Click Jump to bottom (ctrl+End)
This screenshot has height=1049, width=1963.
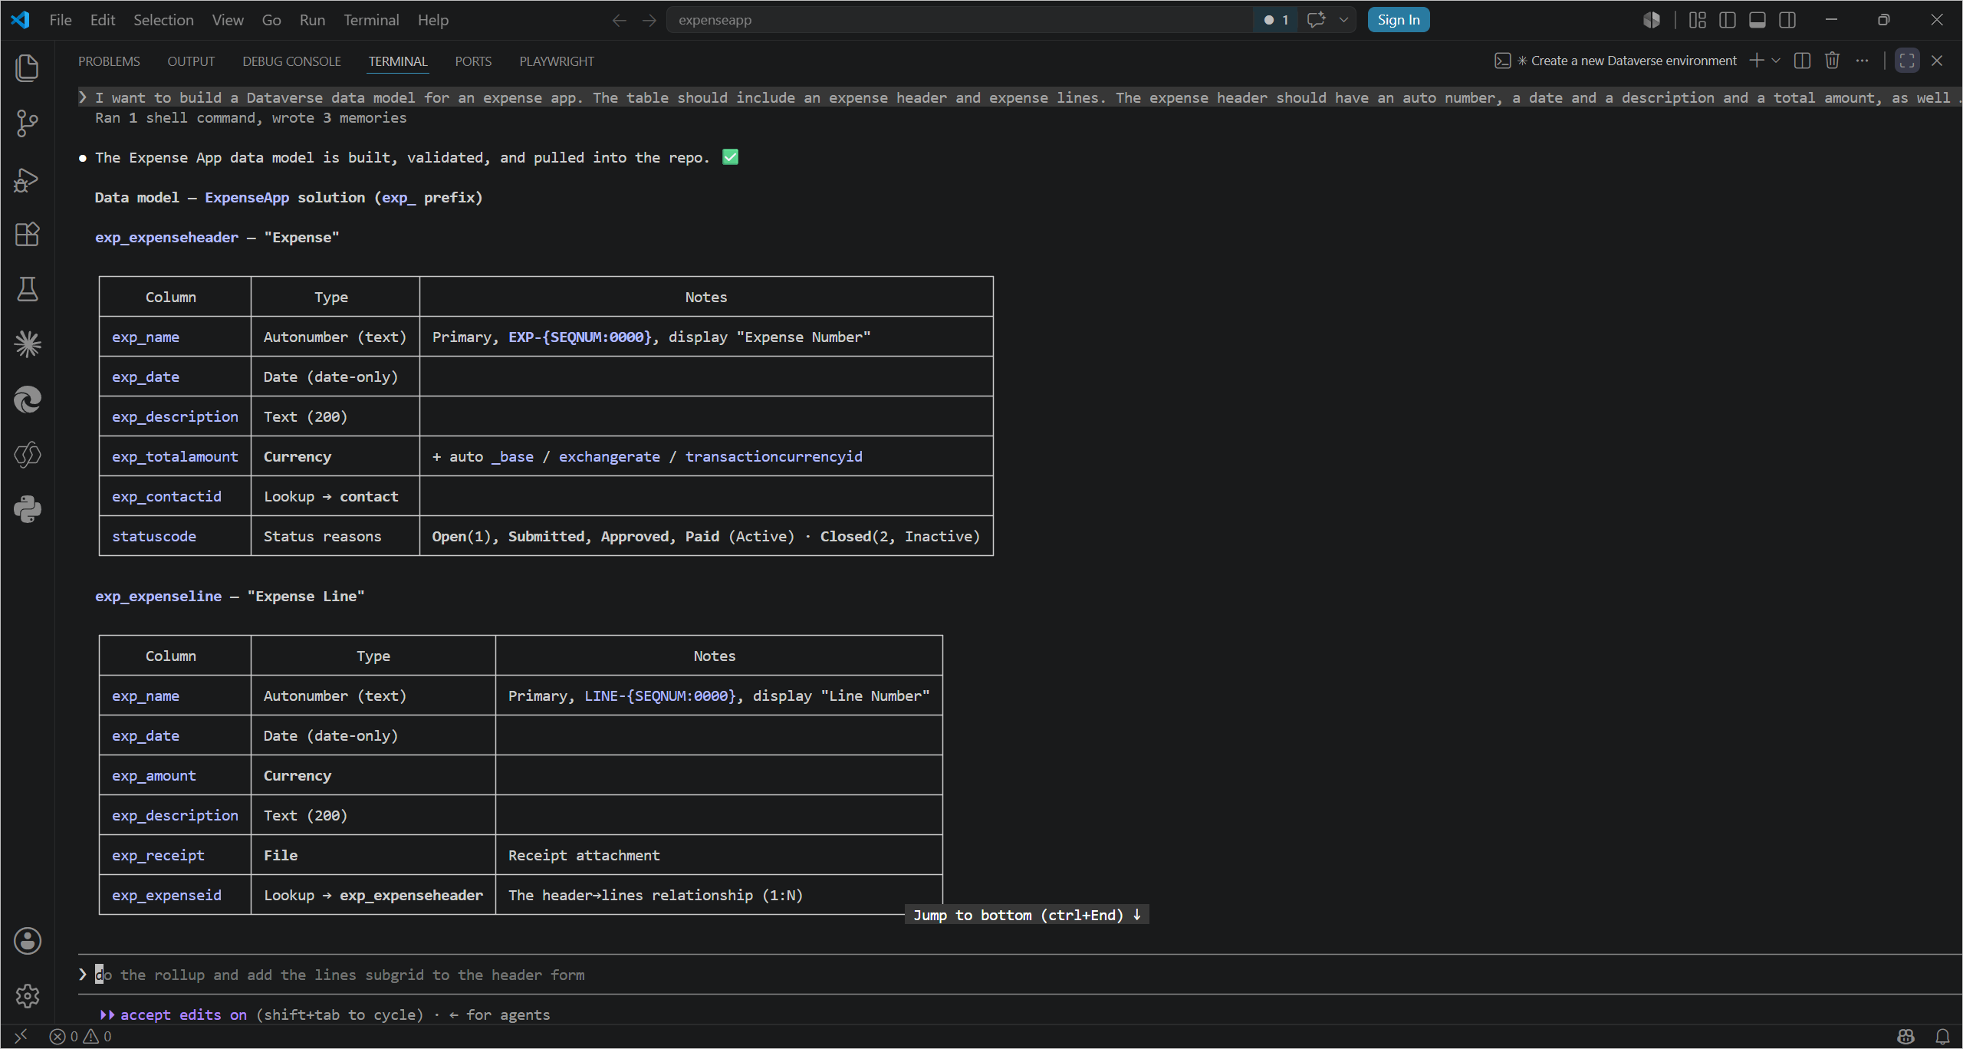[x=1027, y=915]
